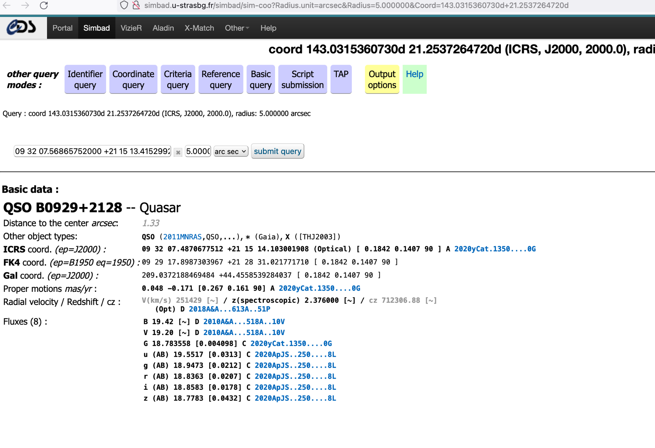Click the shield tracking protection icon
655x448 pixels.
[124, 5]
